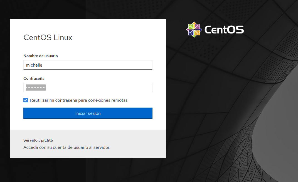
Task: Click the 'Contraseña' field label
Action: (34, 78)
